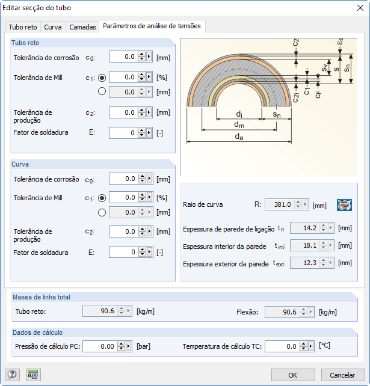This screenshot has width=370, height=386.
Task: Open flyout arrow of Curva c0 field
Action: [x=150, y=179]
